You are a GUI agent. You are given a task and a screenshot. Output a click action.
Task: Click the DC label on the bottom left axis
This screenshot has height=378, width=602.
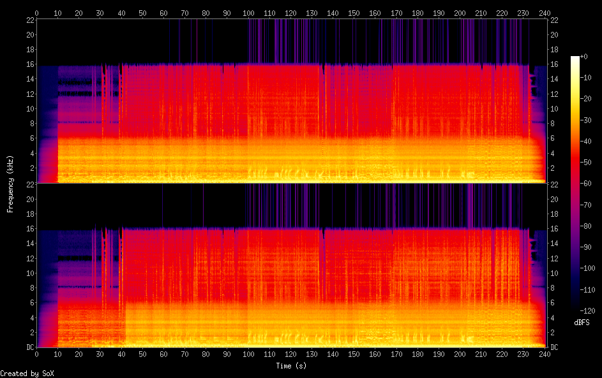point(28,347)
